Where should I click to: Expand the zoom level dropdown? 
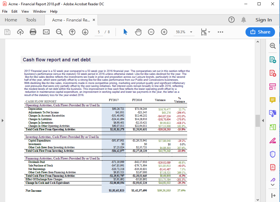[191, 32]
